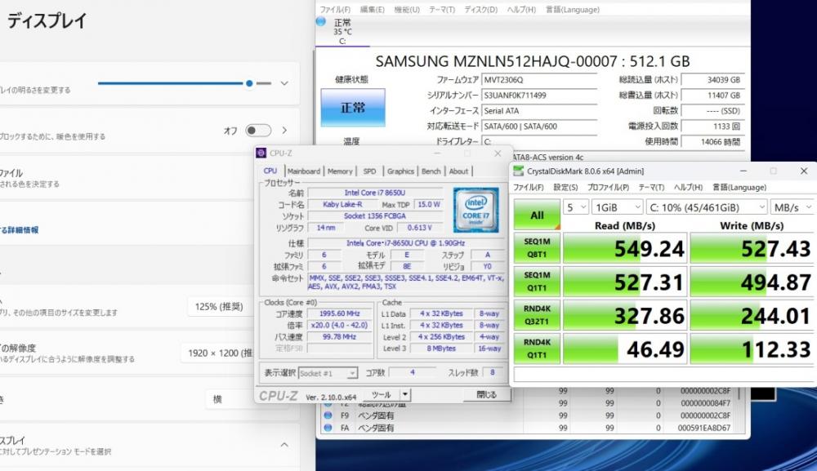Click the 549.24 sequential read result

(x=625, y=248)
